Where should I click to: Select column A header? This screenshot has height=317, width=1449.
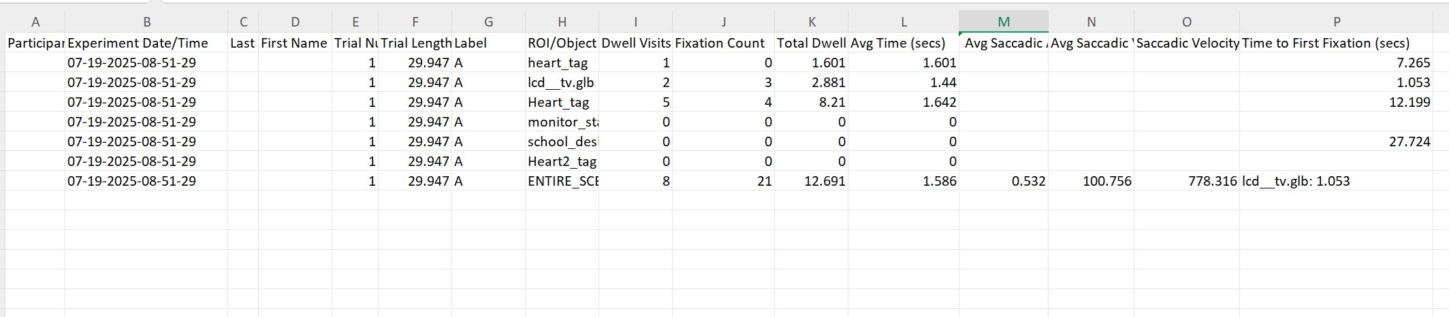coord(35,22)
